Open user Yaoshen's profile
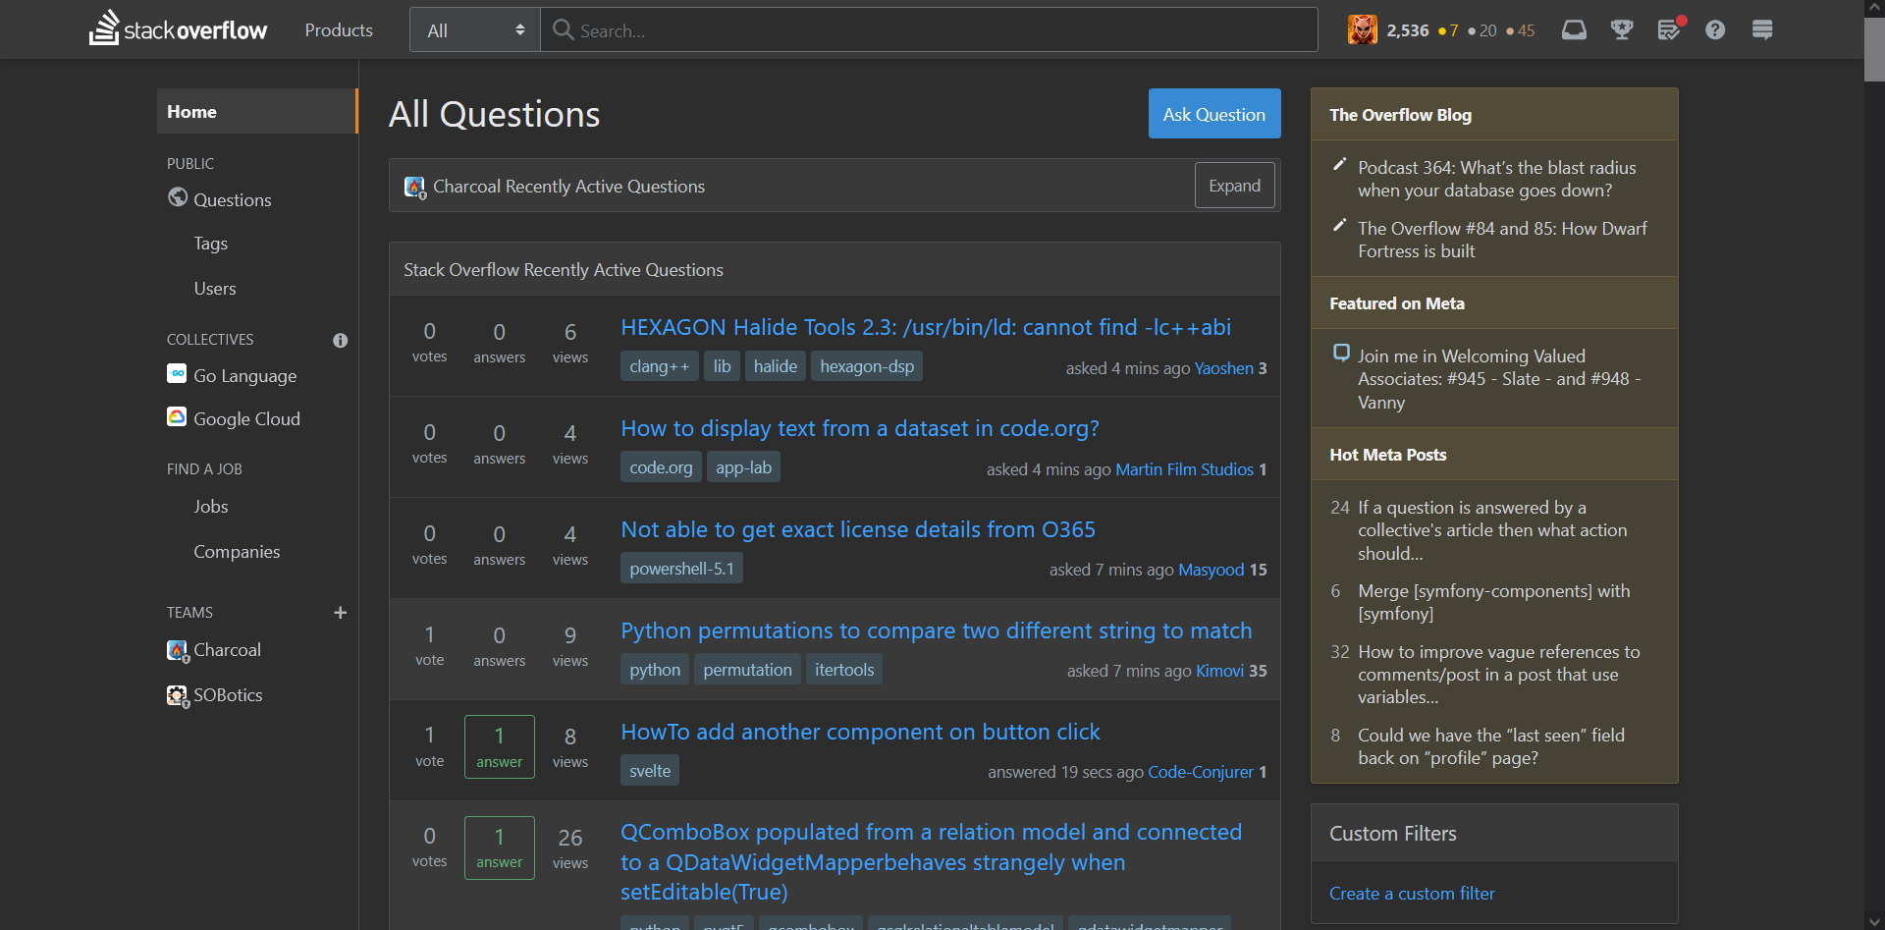The height and width of the screenshot is (930, 1885). click(1223, 368)
